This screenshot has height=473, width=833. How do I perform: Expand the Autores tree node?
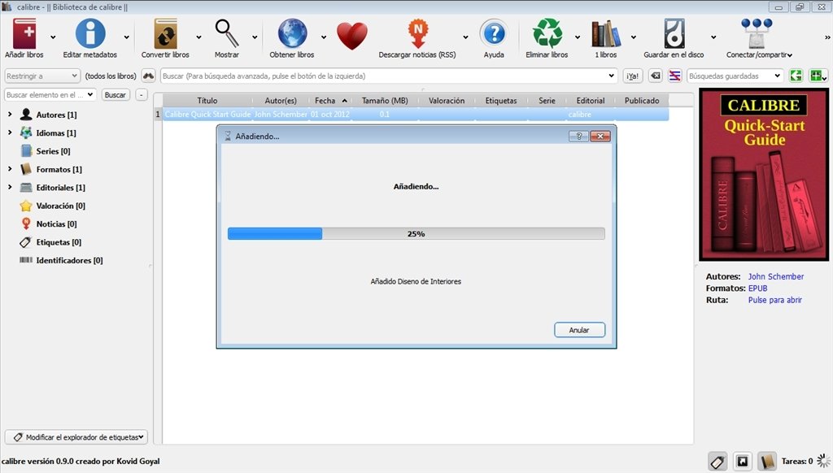10,114
